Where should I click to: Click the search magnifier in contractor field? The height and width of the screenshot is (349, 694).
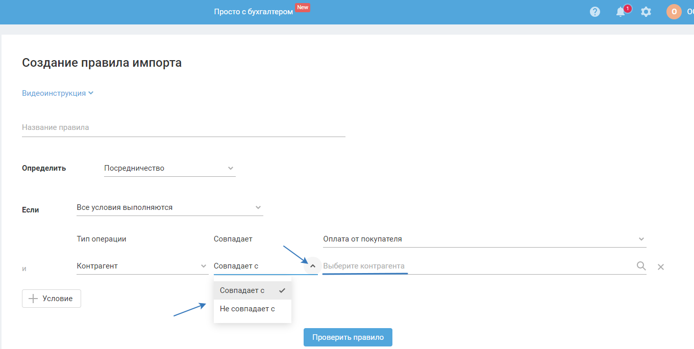click(x=641, y=266)
